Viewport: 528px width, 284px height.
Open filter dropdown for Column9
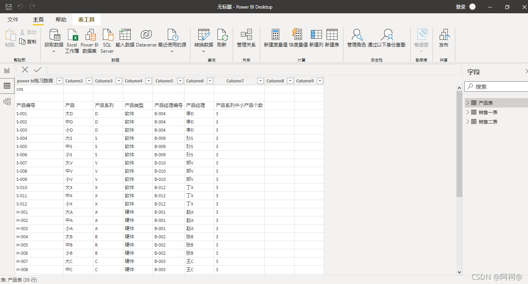click(x=320, y=81)
